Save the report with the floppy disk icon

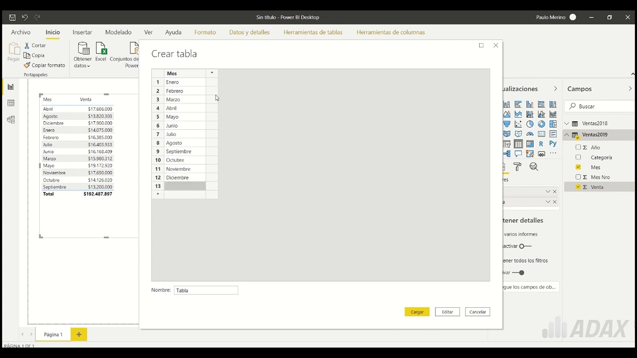(12, 17)
